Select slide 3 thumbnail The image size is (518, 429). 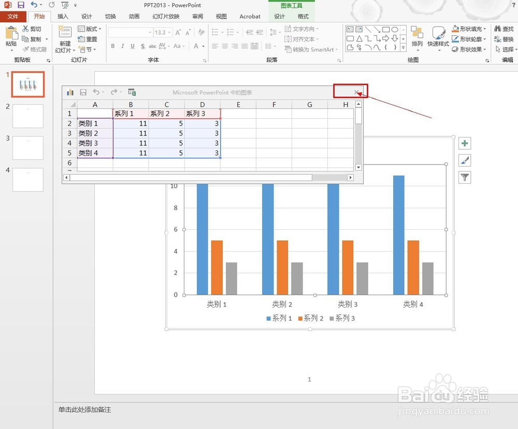pos(28,148)
